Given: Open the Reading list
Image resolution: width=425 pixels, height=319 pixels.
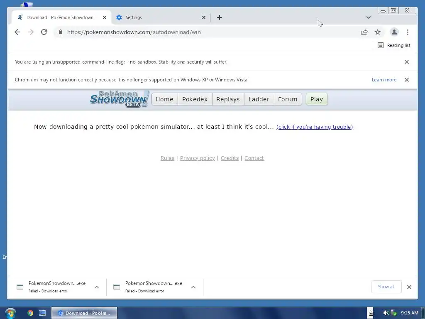Looking at the screenshot, I should click(x=394, y=45).
